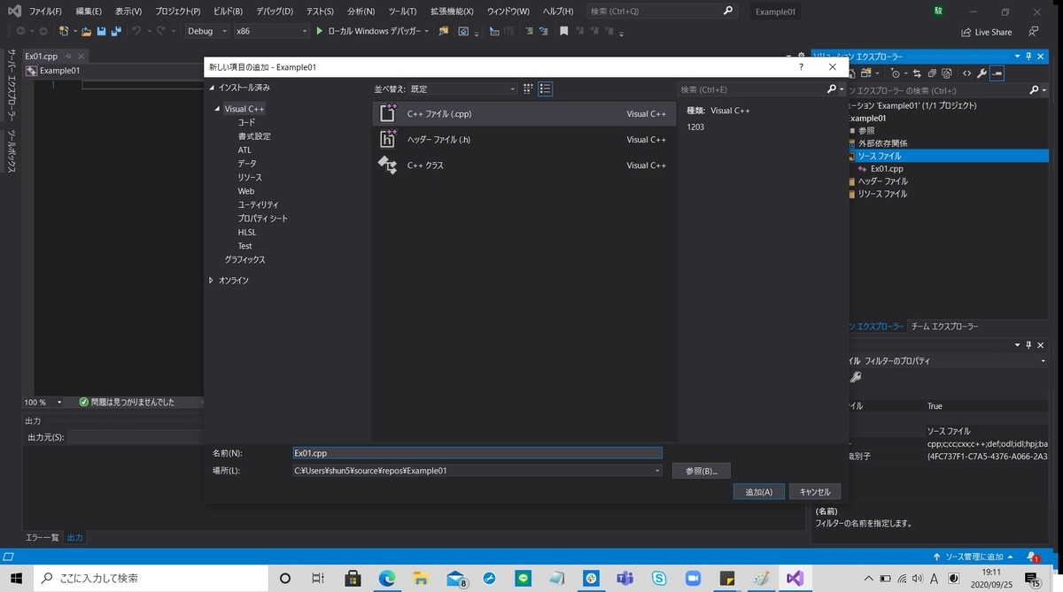Switch to エラー一覧 tab

[x=42, y=537]
